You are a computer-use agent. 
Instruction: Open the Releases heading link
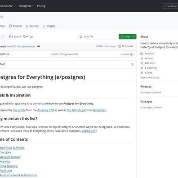coord(146,87)
